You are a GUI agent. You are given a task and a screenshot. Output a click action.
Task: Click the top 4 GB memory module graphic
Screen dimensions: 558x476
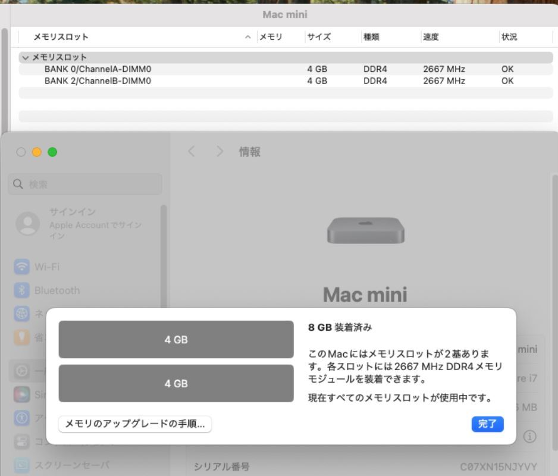tap(176, 339)
